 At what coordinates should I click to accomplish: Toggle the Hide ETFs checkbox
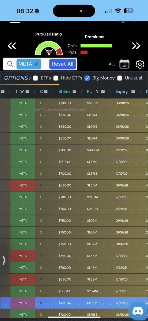(56, 78)
